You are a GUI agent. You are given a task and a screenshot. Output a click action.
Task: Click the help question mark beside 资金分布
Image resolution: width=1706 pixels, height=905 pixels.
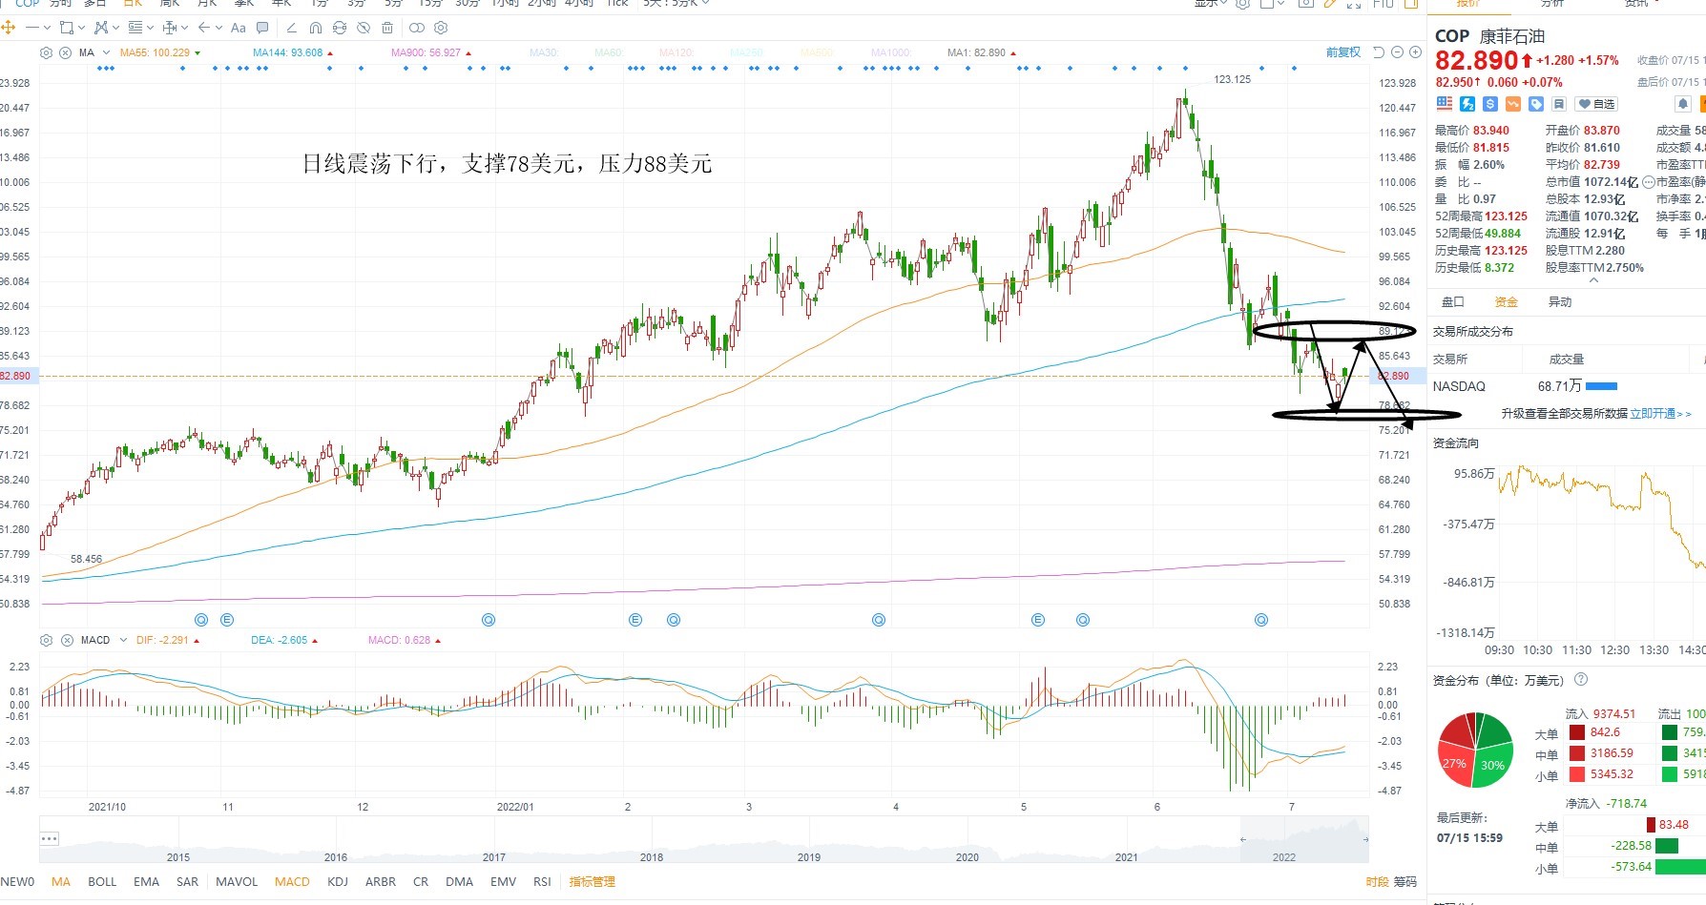pyautogui.click(x=1581, y=680)
